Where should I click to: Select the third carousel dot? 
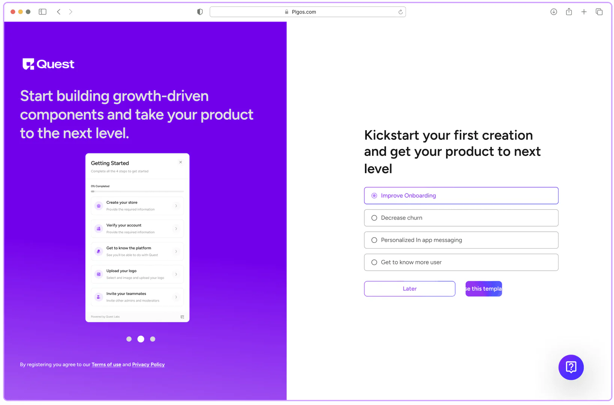tap(152, 339)
